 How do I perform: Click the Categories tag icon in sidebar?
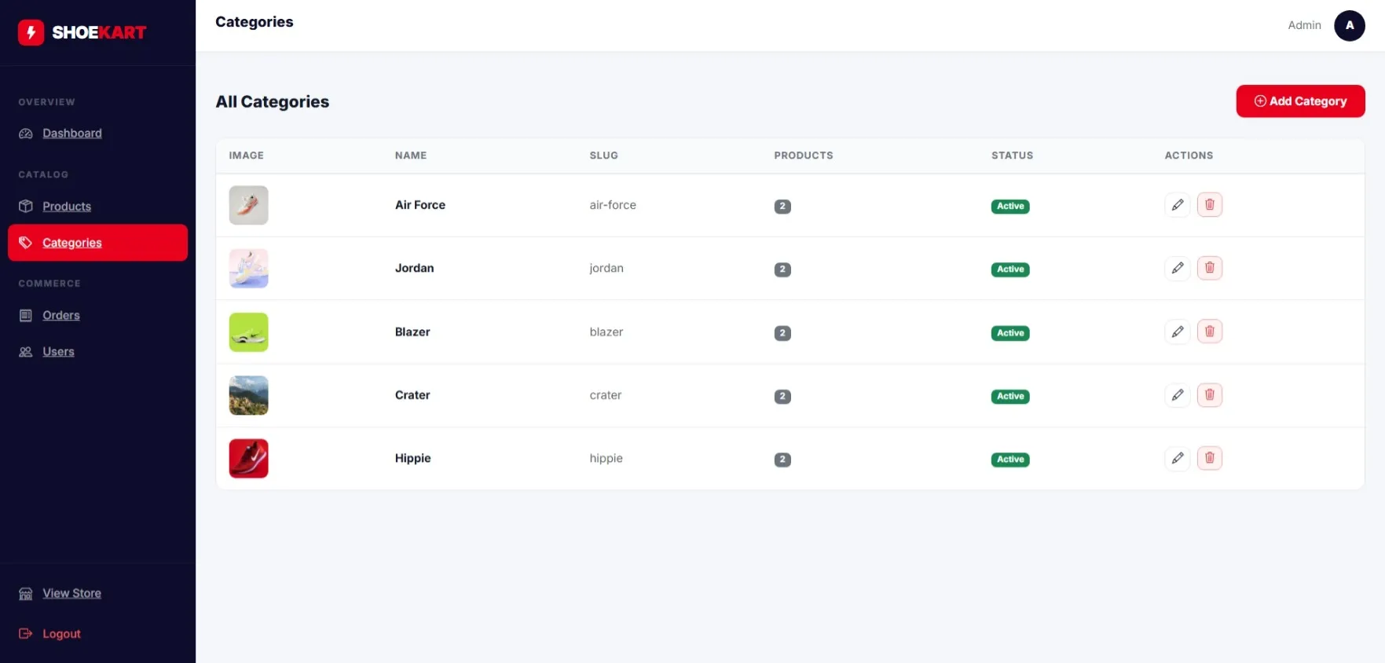coord(26,243)
